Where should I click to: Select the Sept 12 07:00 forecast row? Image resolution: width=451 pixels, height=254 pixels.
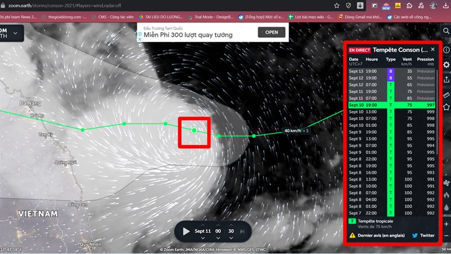pos(391,85)
